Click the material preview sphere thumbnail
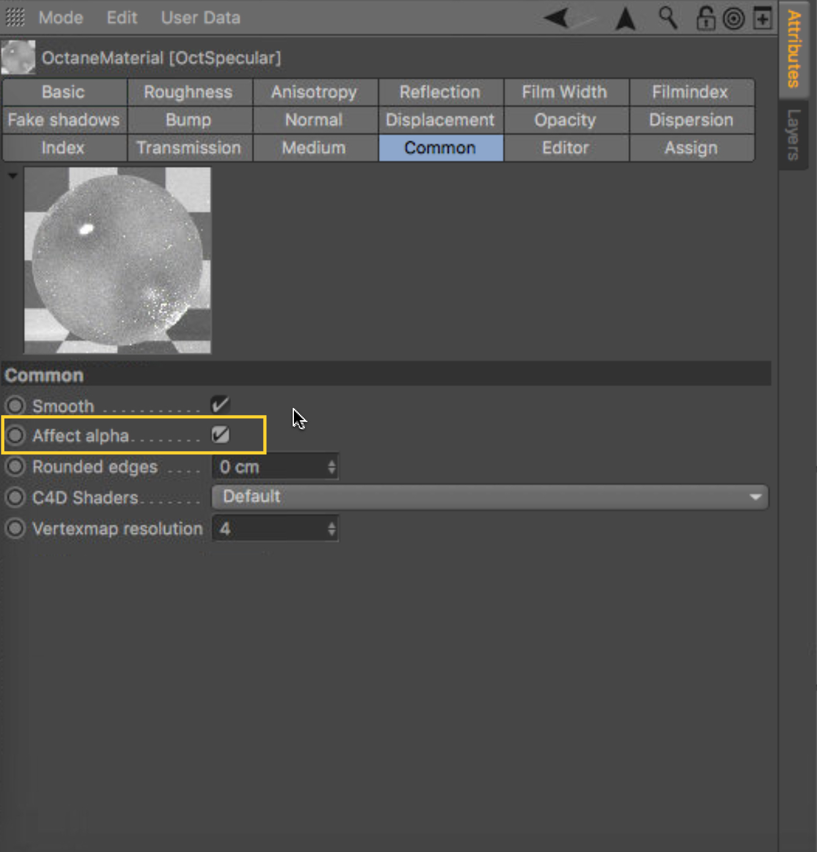Image resolution: width=817 pixels, height=852 pixels. point(117,260)
